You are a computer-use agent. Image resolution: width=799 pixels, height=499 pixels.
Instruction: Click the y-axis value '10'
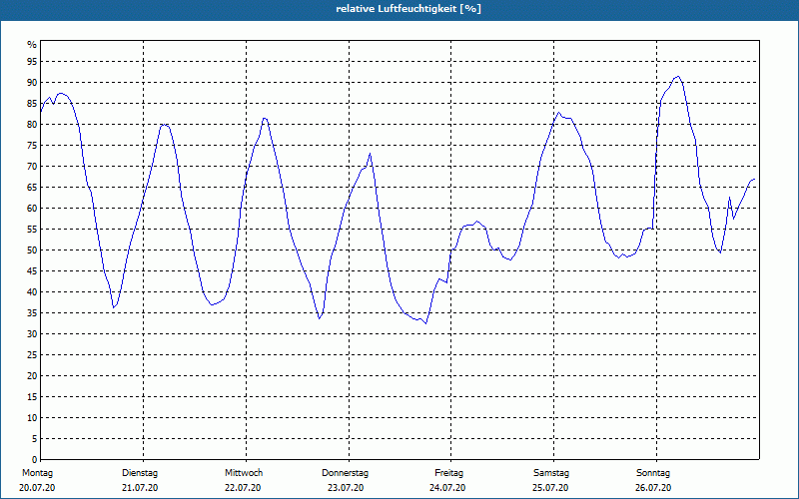pos(32,418)
